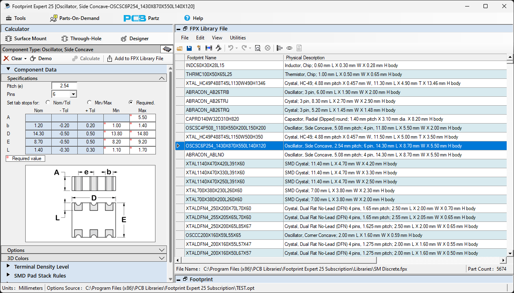Select Min/Max tab stops radio
The image size is (514, 293).
click(x=89, y=102)
